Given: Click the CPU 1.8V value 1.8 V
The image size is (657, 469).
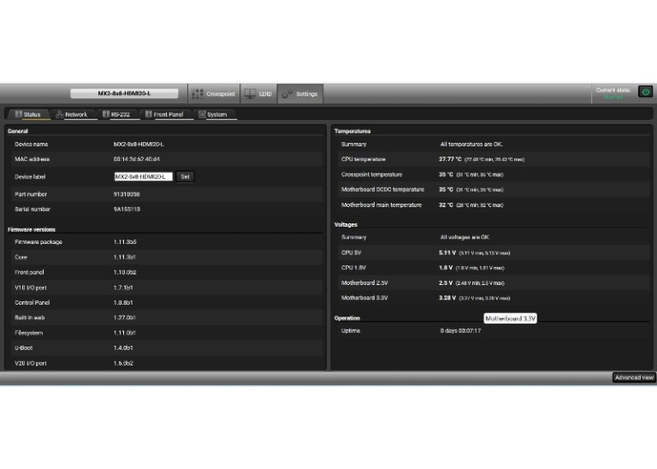Looking at the screenshot, I should [x=446, y=268].
